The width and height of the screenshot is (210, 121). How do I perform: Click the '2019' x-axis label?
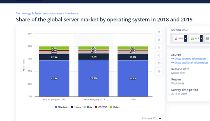pyautogui.click(x=133, y=99)
